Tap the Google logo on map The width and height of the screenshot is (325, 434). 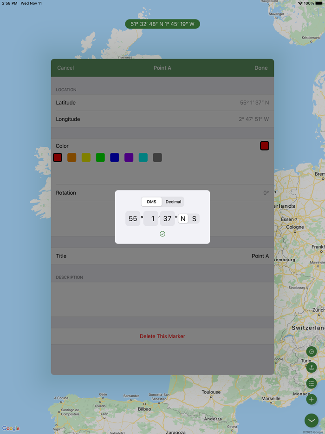click(x=11, y=428)
